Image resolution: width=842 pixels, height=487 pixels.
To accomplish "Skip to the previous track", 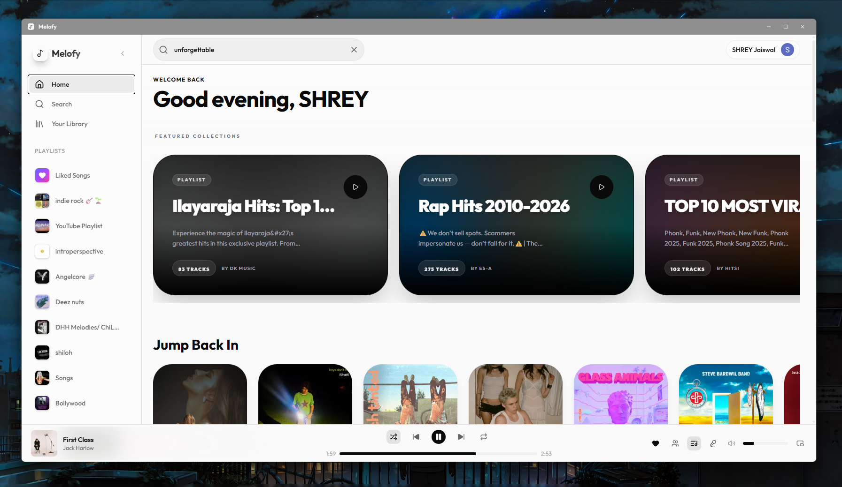I will tap(416, 437).
